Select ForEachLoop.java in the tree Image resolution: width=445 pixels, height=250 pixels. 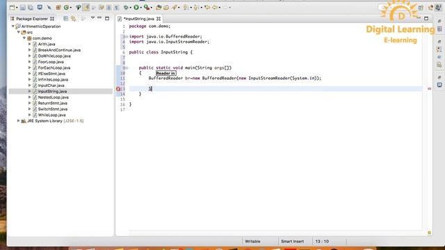tap(54, 68)
